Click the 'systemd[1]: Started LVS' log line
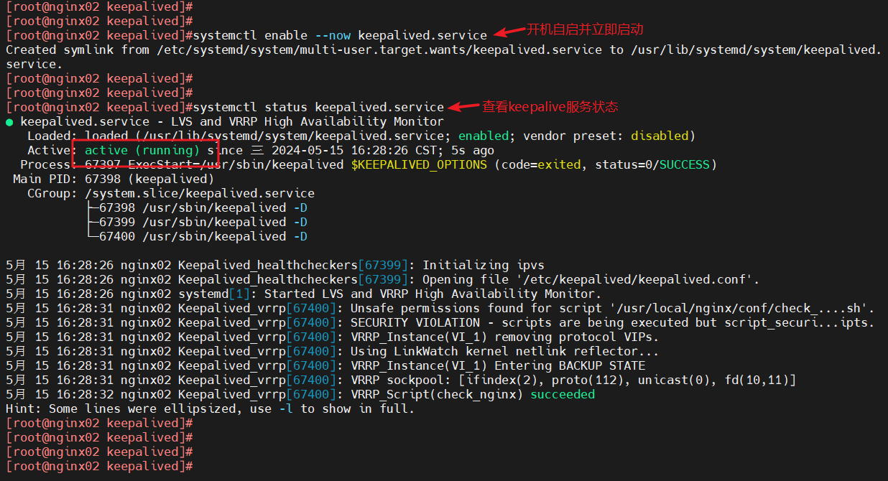Viewport: 888px width, 481px height. pyautogui.click(x=302, y=294)
